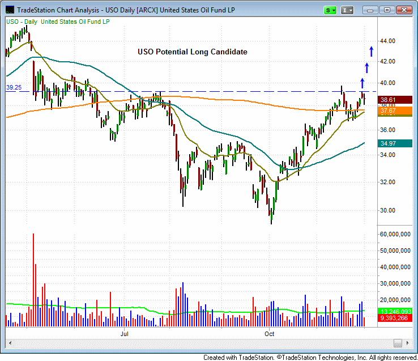418x361 pixels.
Task: Click the horizontal scrollbar right arrow
Action: [x=408, y=343]
